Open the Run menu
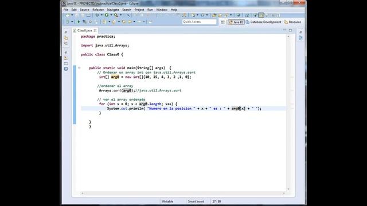This screenshot has width=367, height=206. tap(150, 10)
